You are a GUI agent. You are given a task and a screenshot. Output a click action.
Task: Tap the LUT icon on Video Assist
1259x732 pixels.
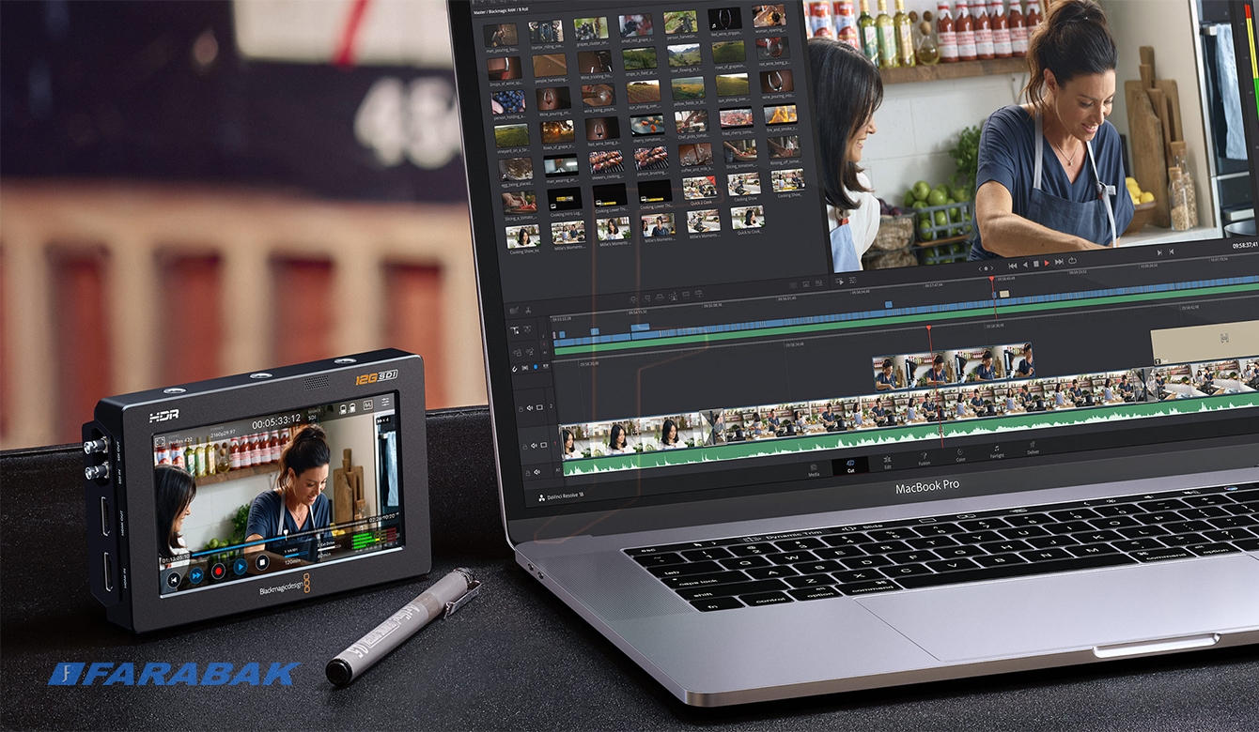[367, 404]
